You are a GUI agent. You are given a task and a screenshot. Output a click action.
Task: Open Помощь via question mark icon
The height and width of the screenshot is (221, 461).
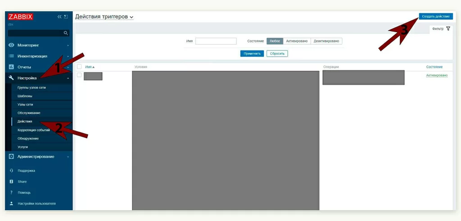tap(12, 193)
